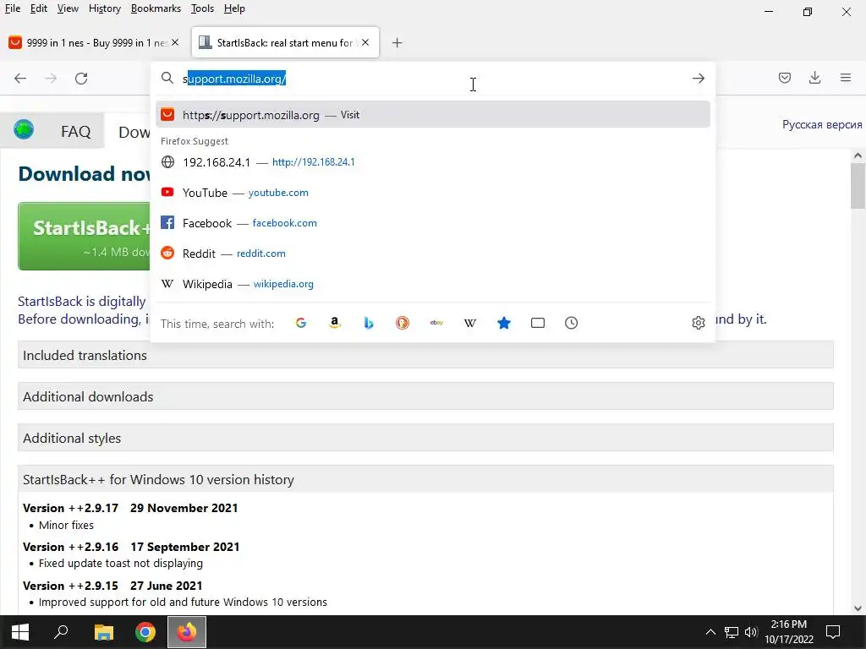866x649 pixels.
Task: Search in History this time
Action: (x=572, y=323)
